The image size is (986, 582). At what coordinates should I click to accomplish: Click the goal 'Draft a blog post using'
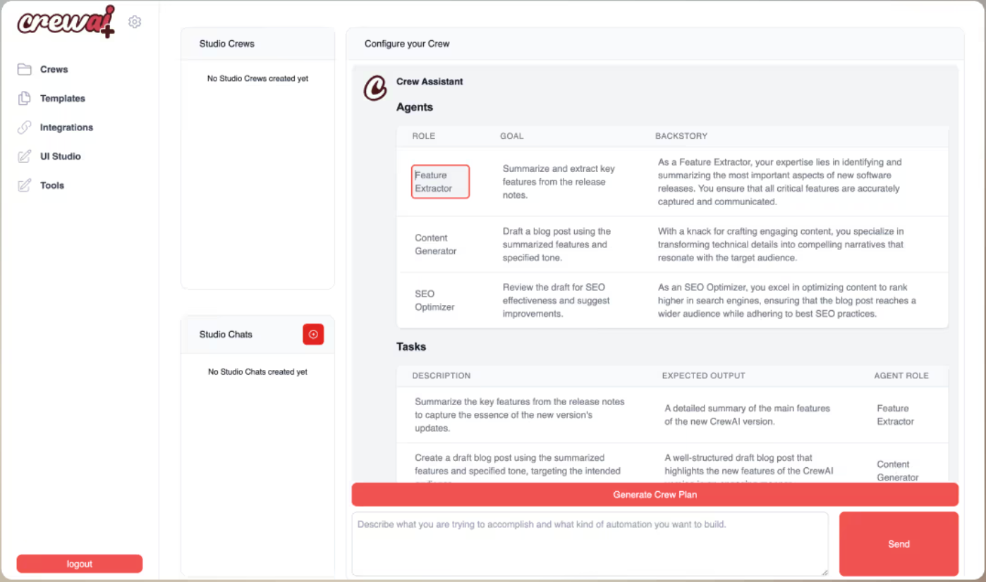tap(556, 244)
